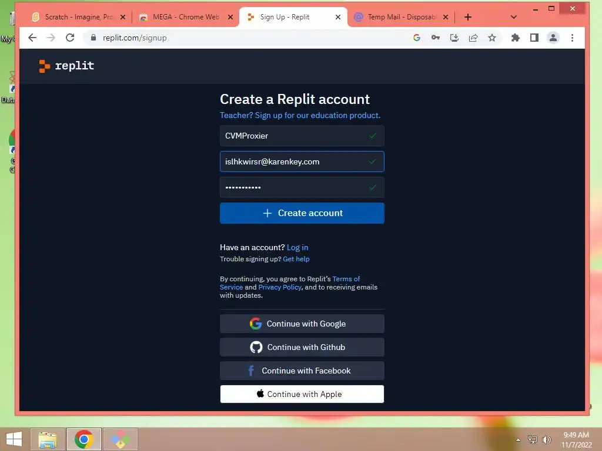Close the Temp Mail tab
This screenshot has height=451, width=602.
[446, 17]
